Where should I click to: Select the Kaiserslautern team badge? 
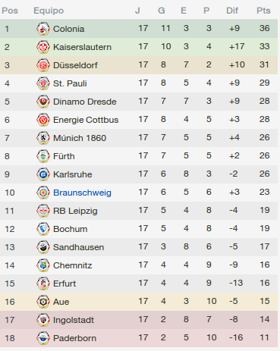pyautogui.click(x=43, y=47)
